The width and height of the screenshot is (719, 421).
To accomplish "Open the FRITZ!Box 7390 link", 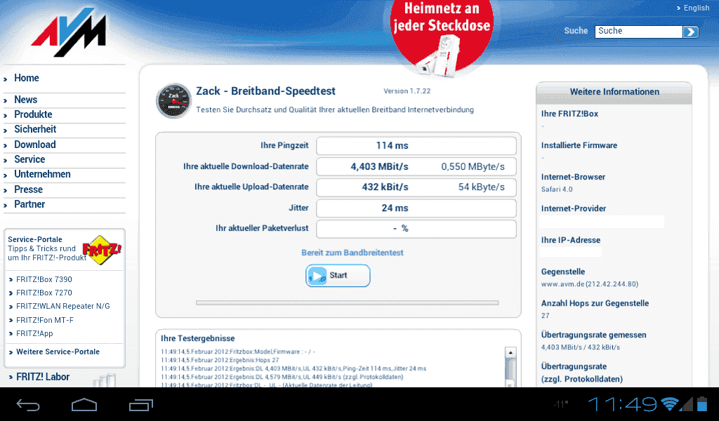I will 44,279.
